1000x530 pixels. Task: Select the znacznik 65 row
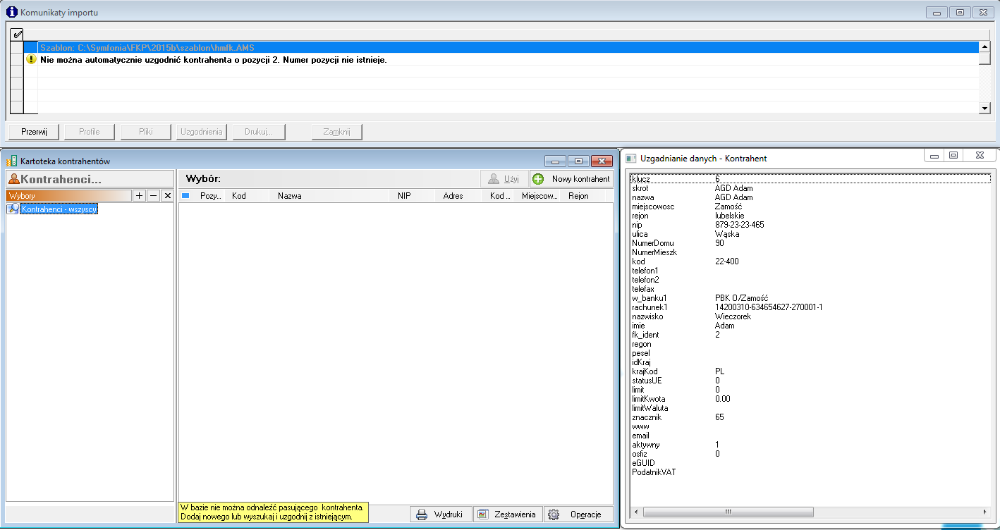(x=810, y=417)
